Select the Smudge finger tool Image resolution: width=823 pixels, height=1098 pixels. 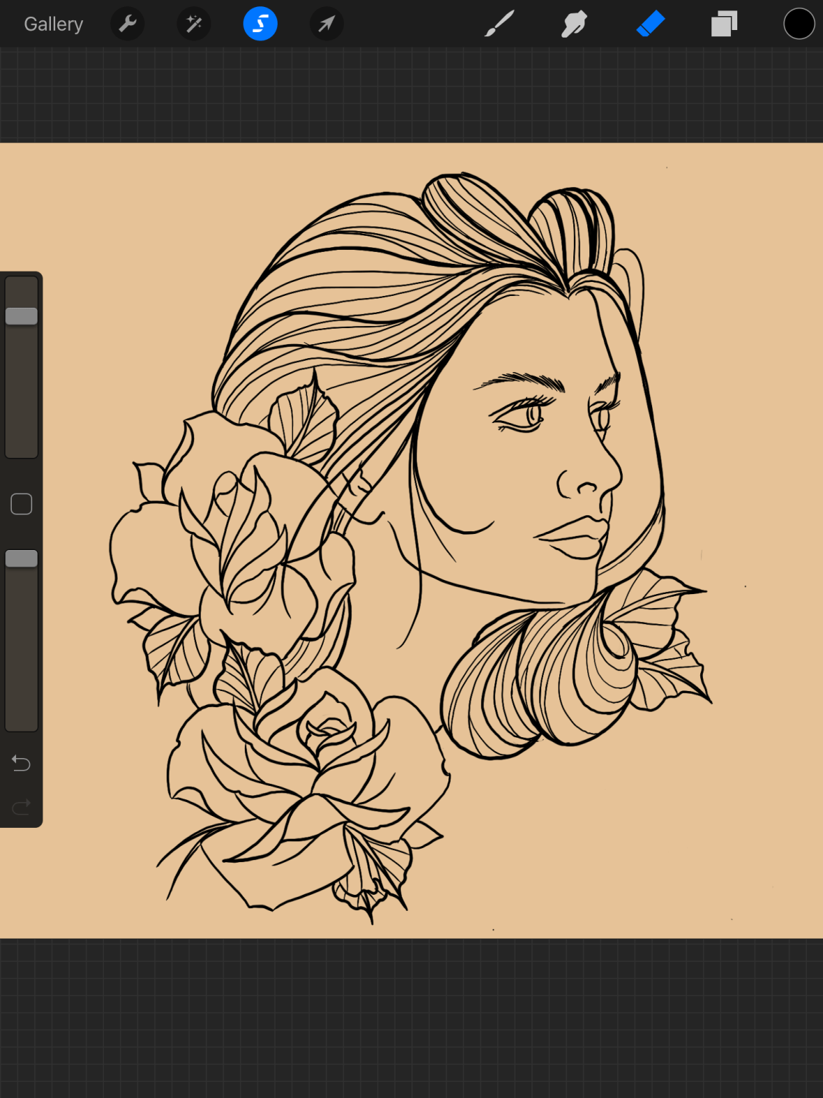[574, 24]
